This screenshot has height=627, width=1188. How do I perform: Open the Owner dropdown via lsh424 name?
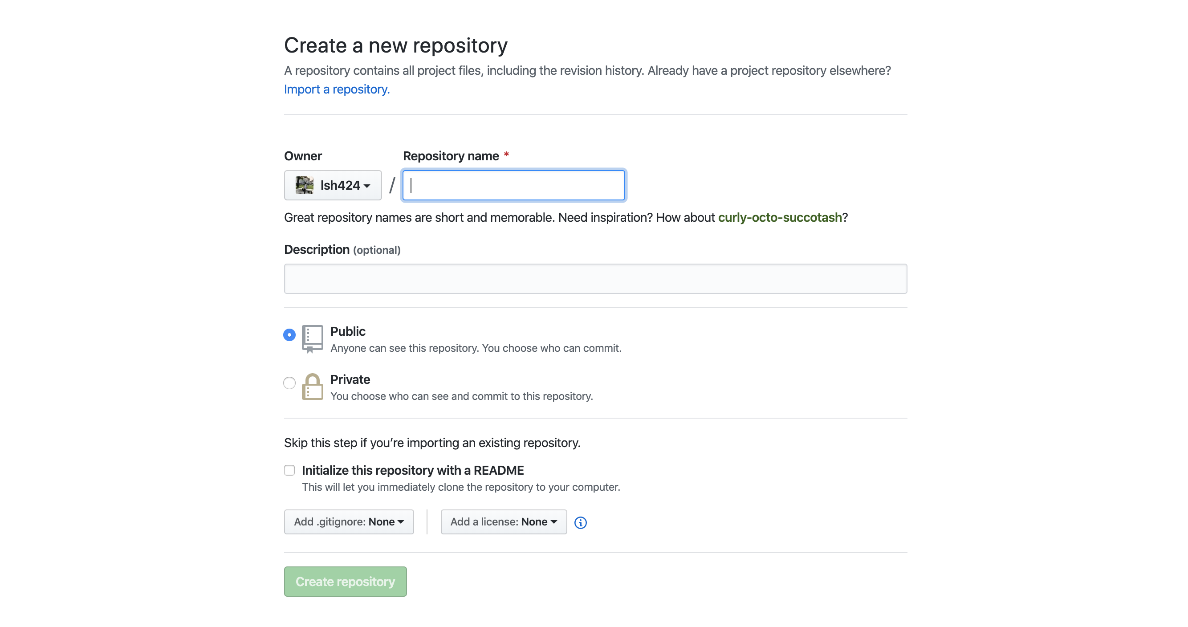340,185
